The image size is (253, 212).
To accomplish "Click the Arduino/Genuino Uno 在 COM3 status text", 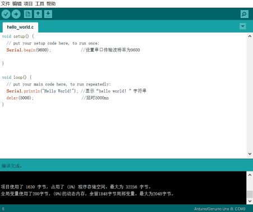I will pyautogui.click(x=220, y=209).
